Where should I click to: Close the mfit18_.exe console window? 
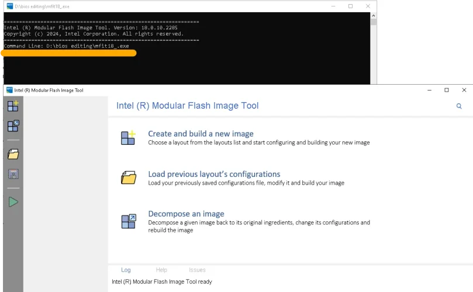(x=368, y=6)
